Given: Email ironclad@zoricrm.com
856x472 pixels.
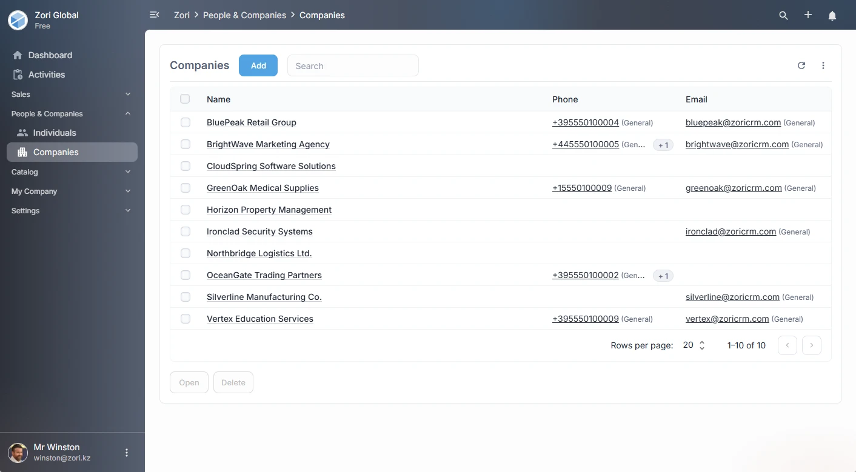Looking at the screenshot, I should [x=731, y=231].
